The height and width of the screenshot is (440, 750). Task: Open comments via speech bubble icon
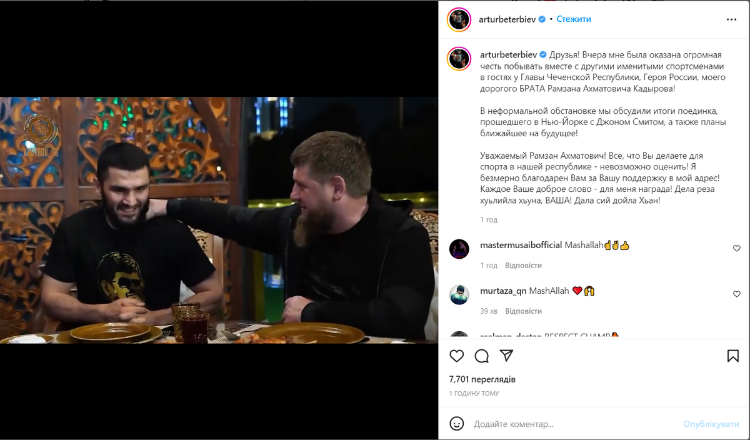pyautogui.click(x=481, y=356)
